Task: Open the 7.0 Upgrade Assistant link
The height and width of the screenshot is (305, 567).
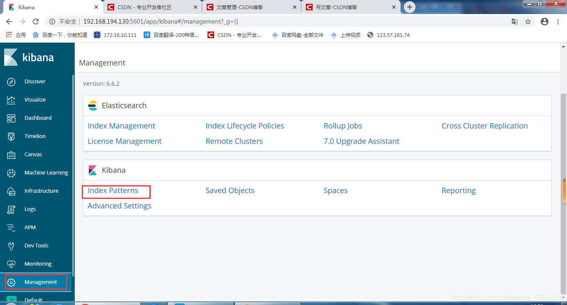Action: pos(361,141)
